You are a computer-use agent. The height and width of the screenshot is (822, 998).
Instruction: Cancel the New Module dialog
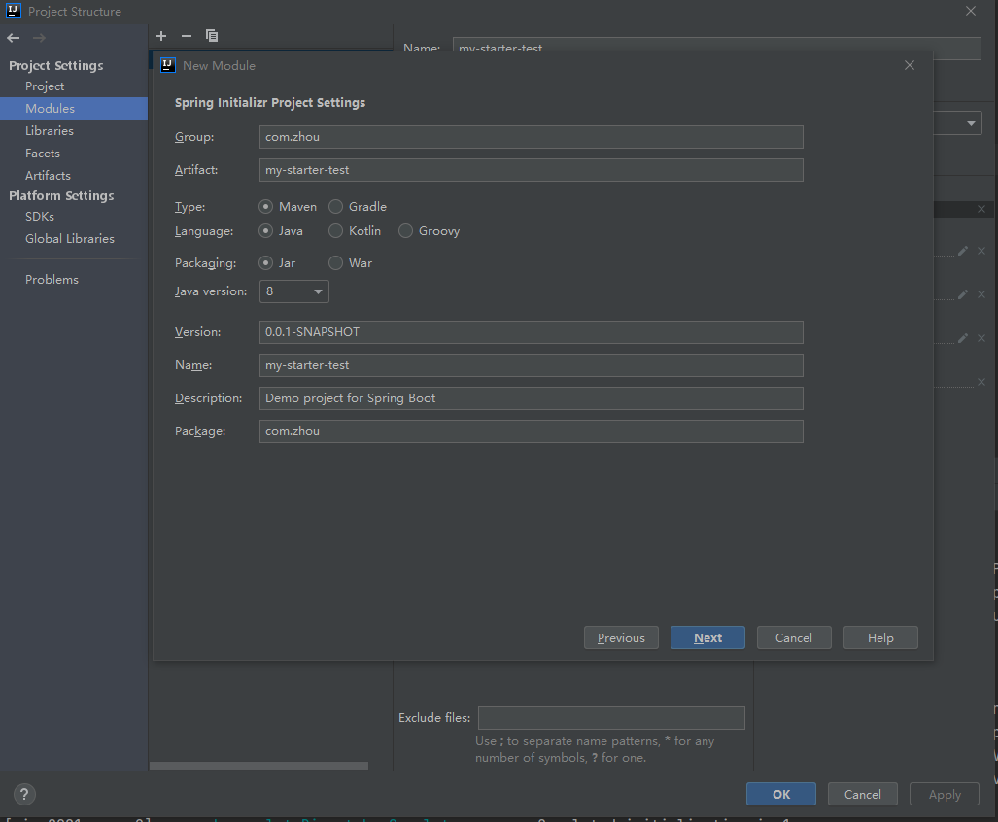[794, 637]
